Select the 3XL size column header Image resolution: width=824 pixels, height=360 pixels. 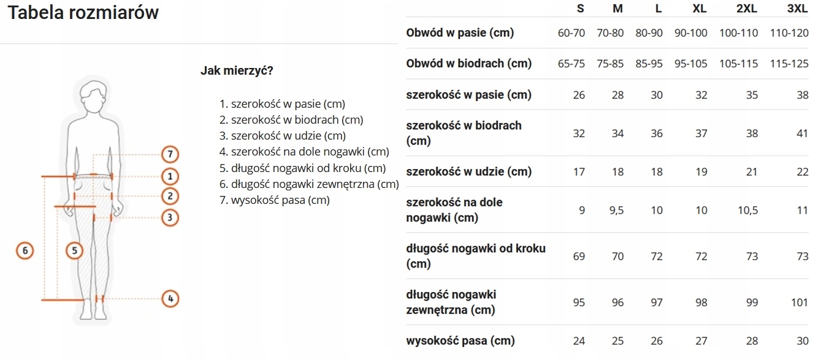(x=798, y=9)
